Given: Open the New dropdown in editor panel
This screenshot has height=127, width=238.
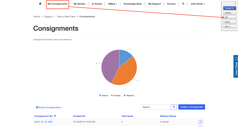Looking at the screenshot, I should pyautogui.click(x=229, y=26).
